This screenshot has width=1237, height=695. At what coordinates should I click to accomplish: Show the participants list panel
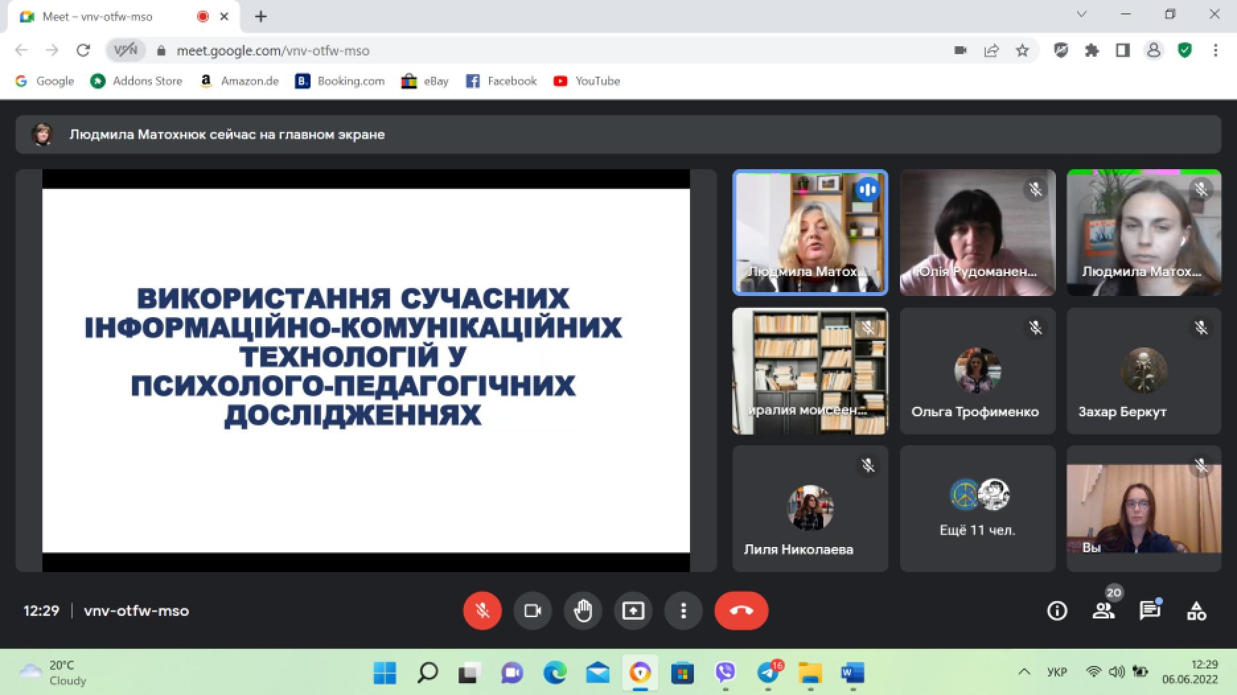pos(1103,611)
